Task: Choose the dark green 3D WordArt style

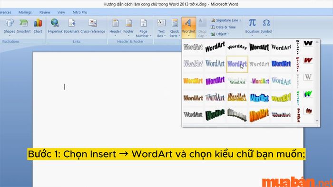Action: (215, 114)
